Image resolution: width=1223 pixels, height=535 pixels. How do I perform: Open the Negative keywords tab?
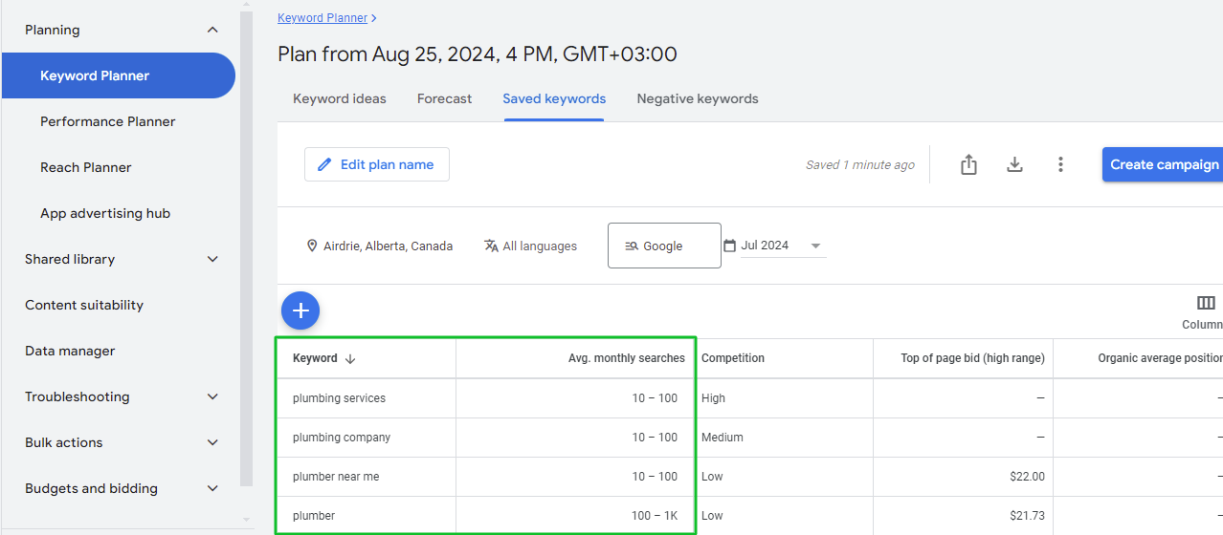coord(698,98)
